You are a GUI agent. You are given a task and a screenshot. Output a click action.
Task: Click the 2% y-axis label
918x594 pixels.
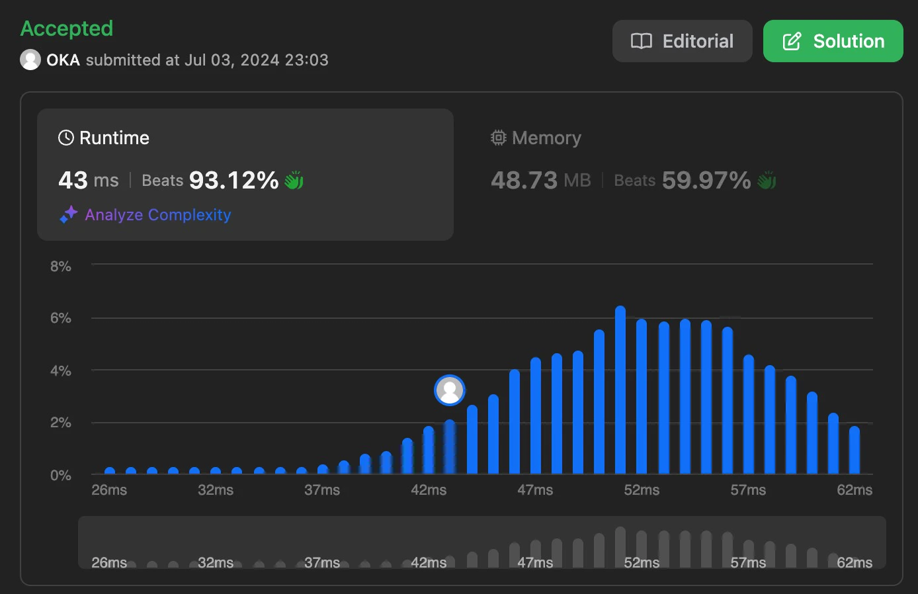pyautogui.click(x=61, y=423)
